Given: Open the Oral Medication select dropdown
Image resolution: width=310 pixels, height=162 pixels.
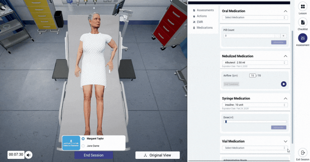Looking at the screenshot, I should [x=255, y=17].
